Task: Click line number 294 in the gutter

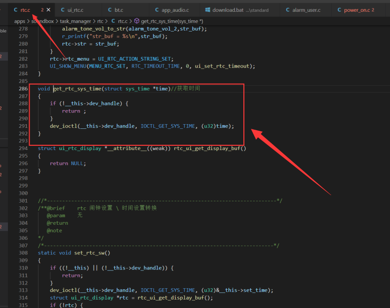Action: click(x=23, y=149)
